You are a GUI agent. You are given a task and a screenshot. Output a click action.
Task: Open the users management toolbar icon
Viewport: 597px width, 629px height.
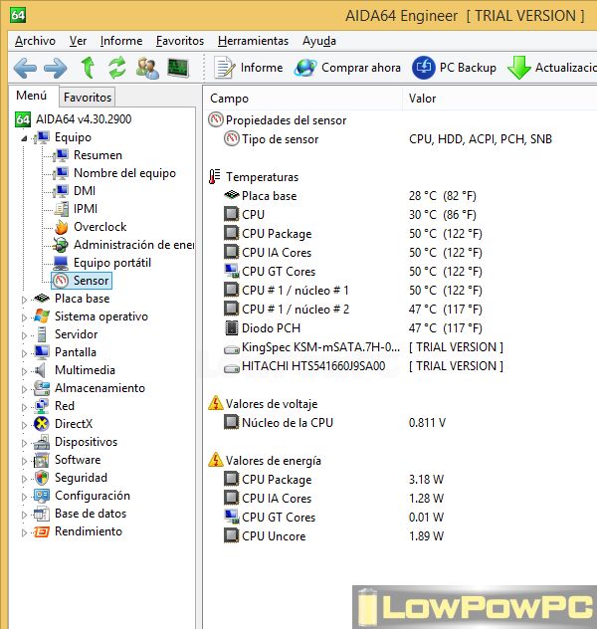(x=147, y=68)
